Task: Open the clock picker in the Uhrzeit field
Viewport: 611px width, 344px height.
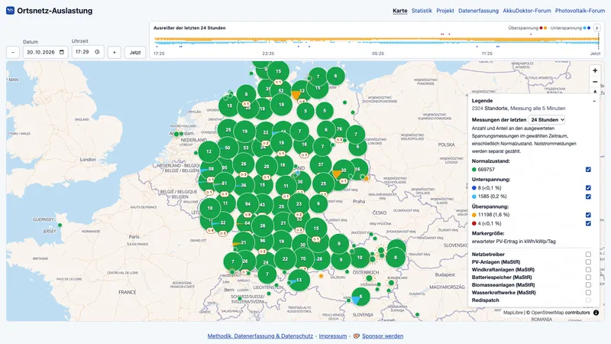Action: click(x=98, y=51)
